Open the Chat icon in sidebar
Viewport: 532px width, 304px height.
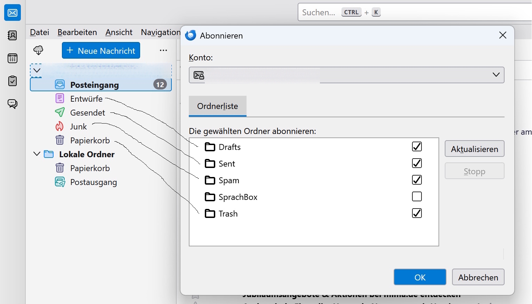[x=13, y=104]
